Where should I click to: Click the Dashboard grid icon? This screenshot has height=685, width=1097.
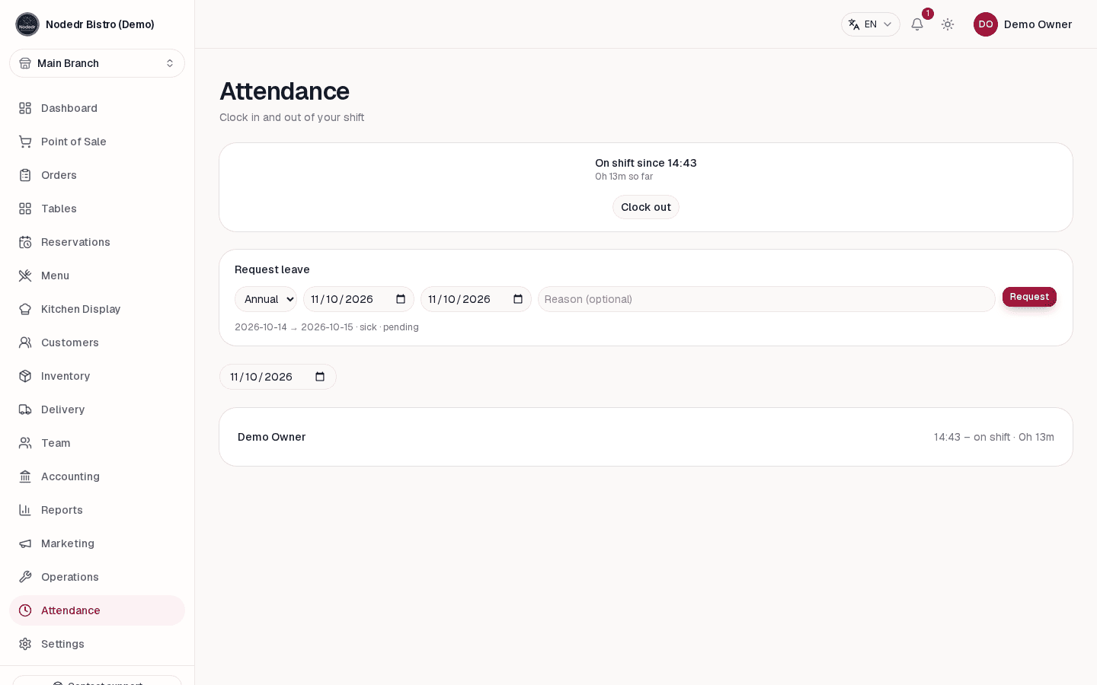pyautogui.click(x=25, y=108)
